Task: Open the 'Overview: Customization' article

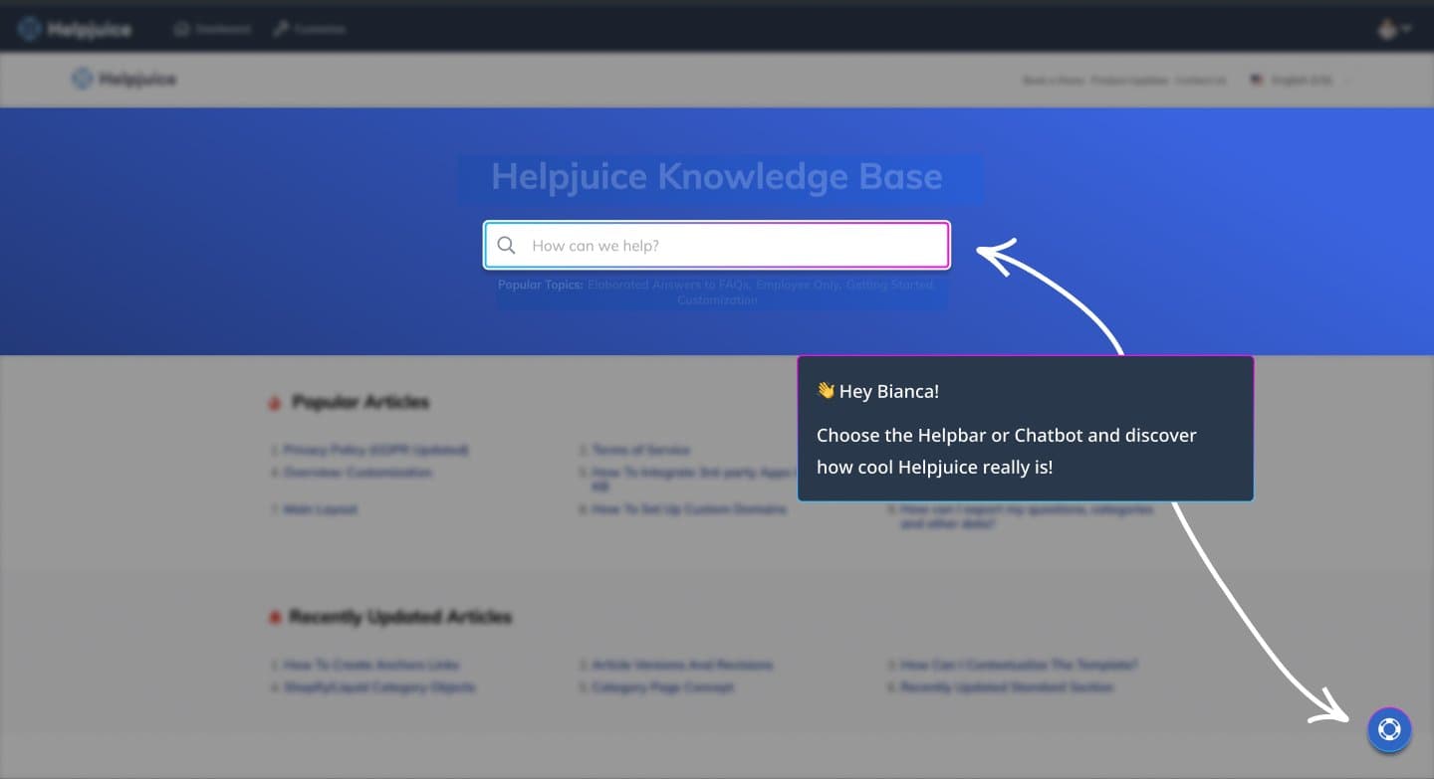Action: (358, 472)
